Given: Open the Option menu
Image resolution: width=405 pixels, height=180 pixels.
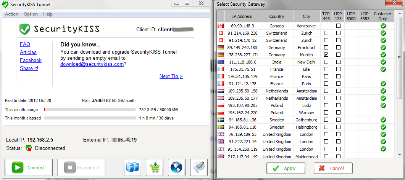Looking at the screenshot, I should click(31, 14).
